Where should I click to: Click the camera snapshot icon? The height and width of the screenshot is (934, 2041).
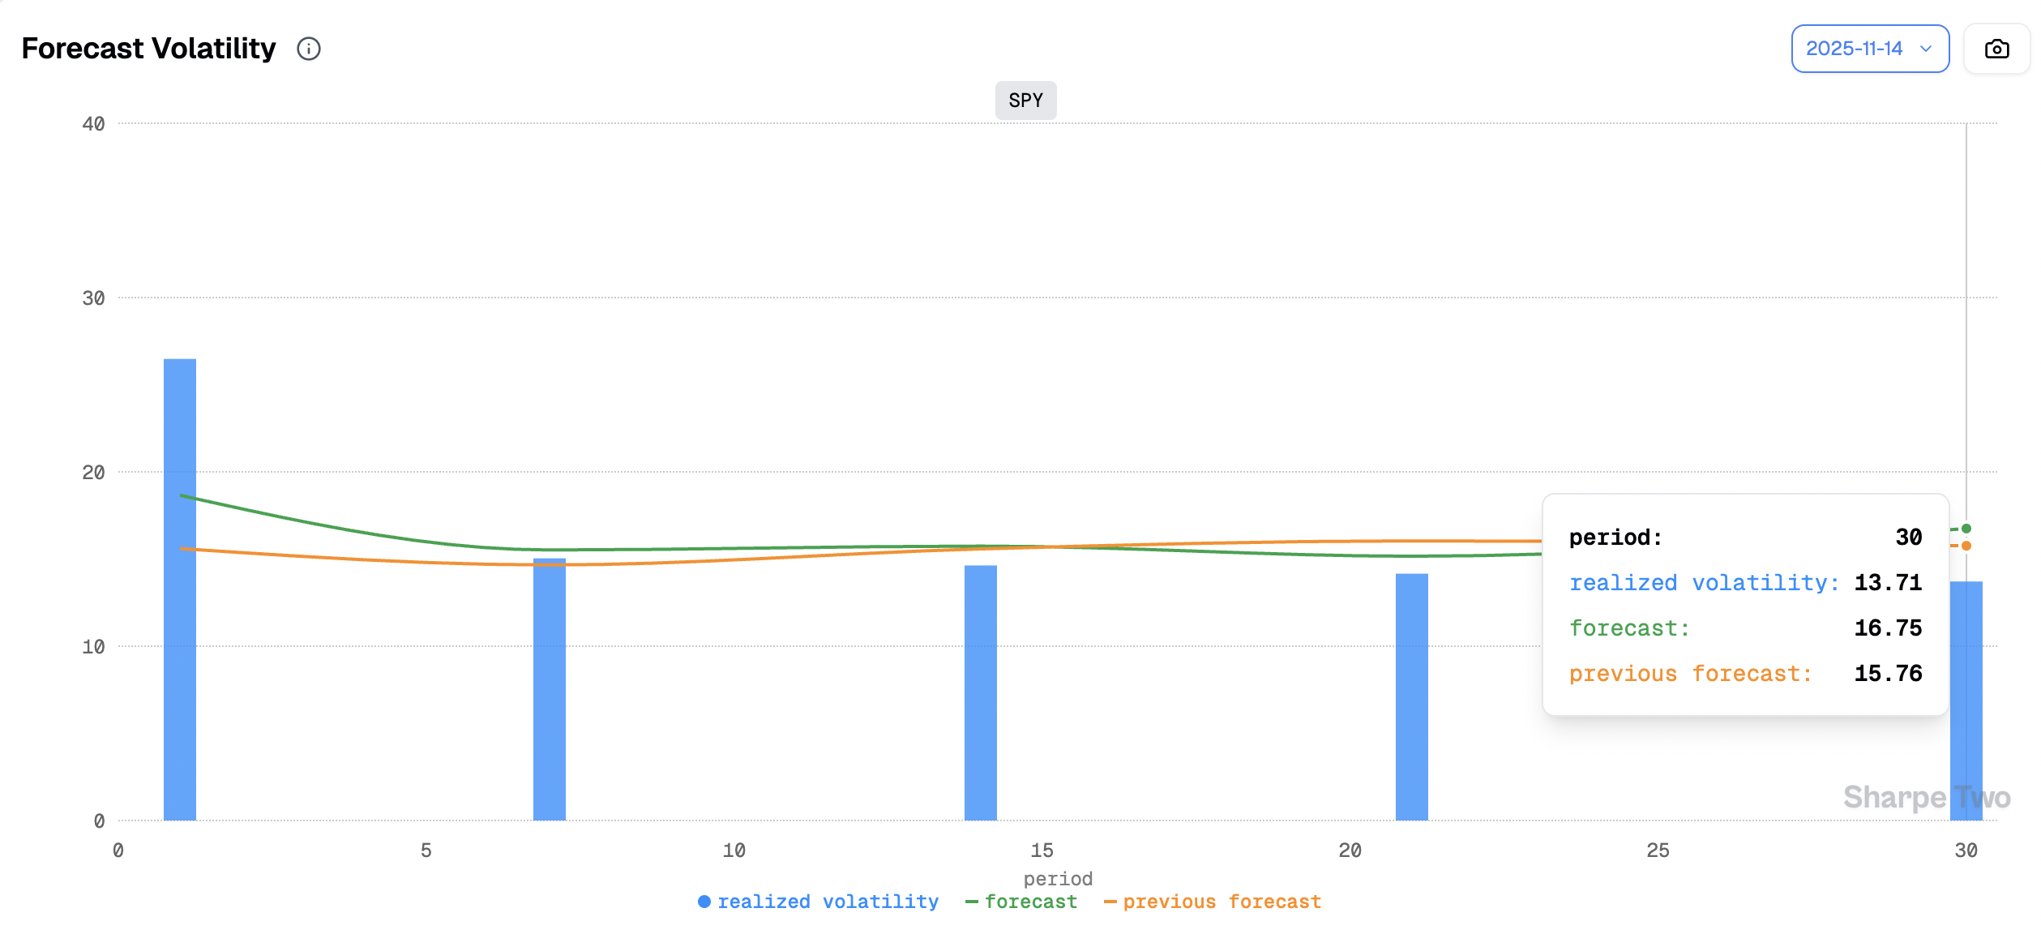pyautogui.click(x=1996, y=49)
